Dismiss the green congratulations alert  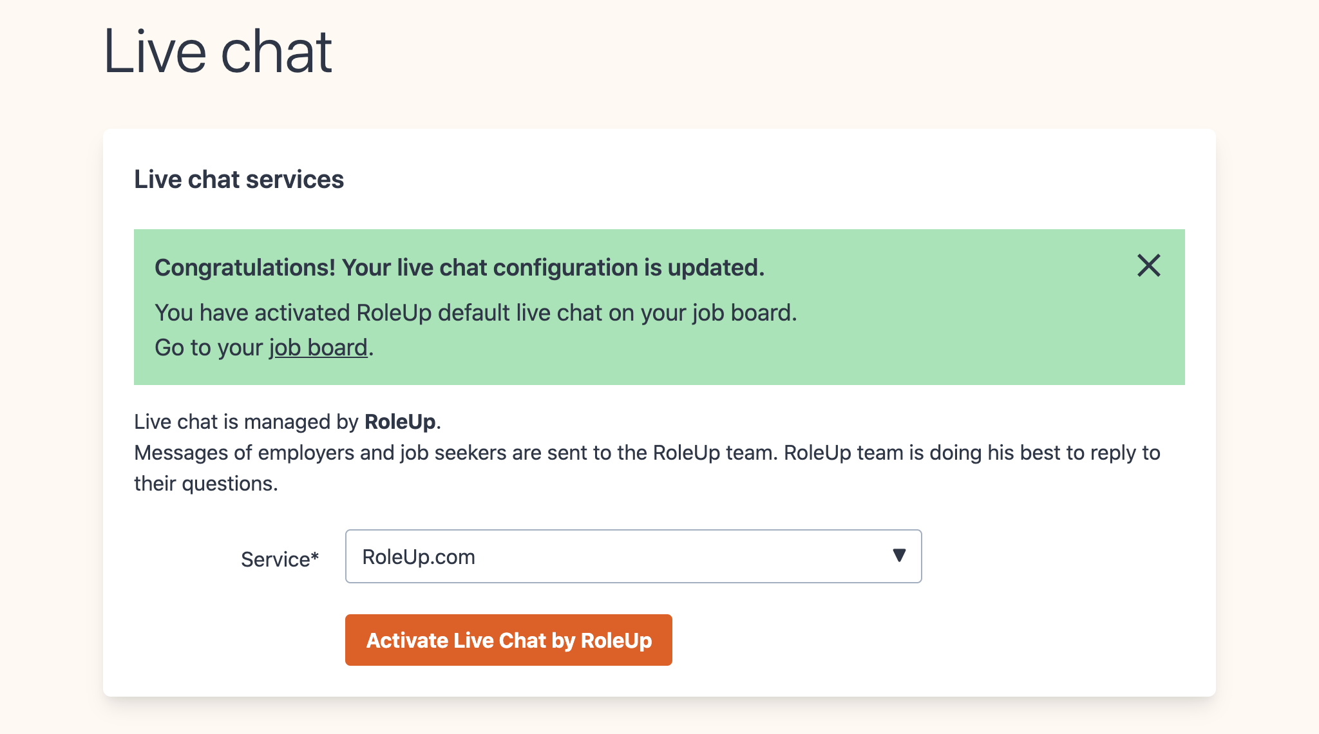[x=1148, y=265]
